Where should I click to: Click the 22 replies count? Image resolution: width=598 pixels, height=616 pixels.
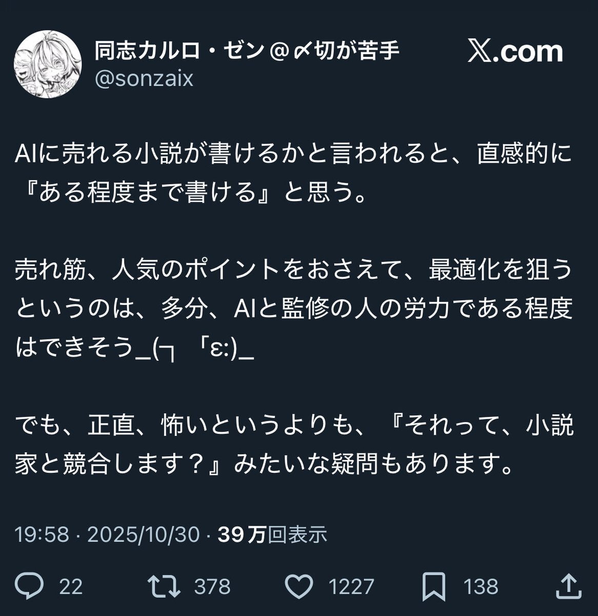tap(71, 586)
